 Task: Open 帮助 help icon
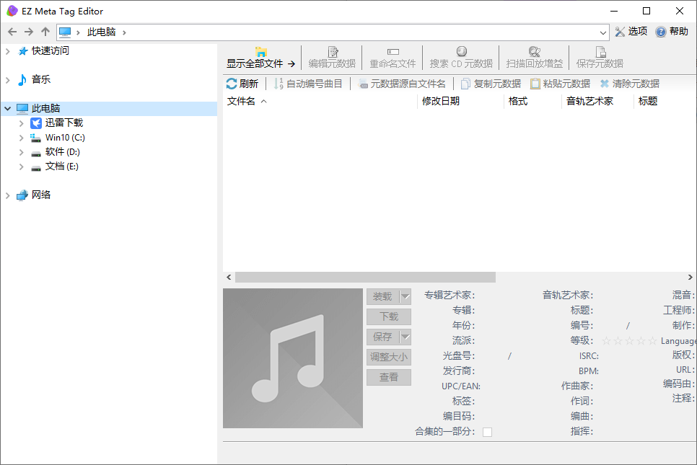pyautogui.click(x=672, y=32)
